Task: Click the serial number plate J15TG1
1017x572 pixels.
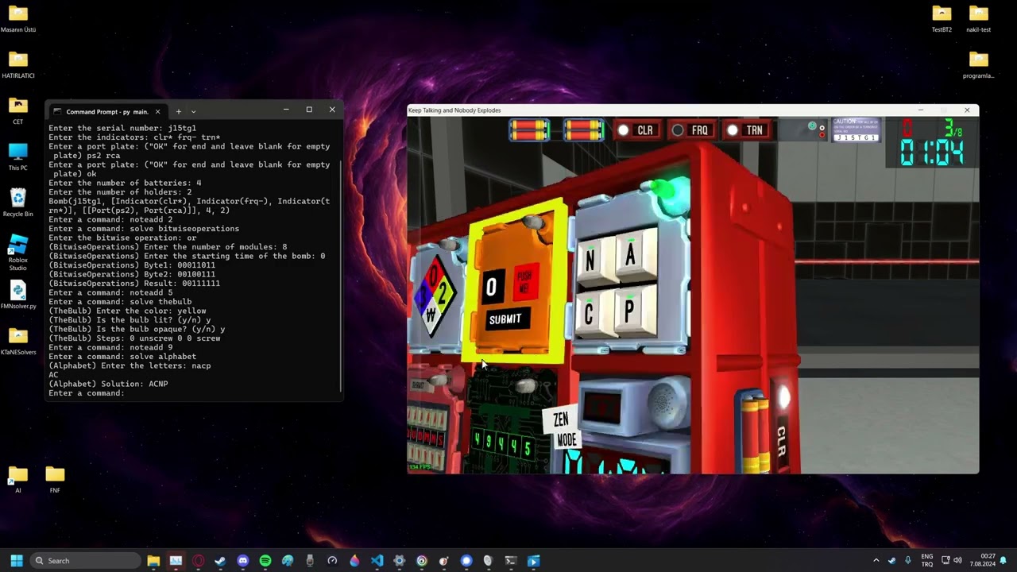Action: pos(856,130)
